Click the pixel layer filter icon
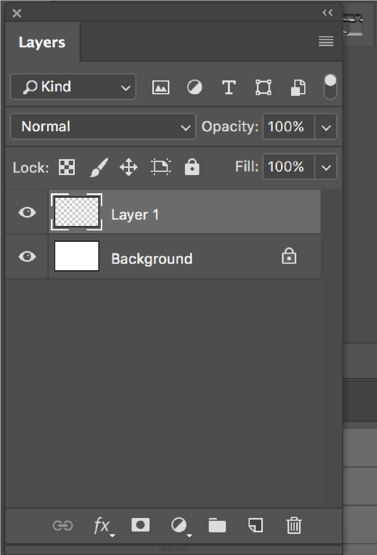The width and height of the screenshot is (377, 555). coord(161,87)
